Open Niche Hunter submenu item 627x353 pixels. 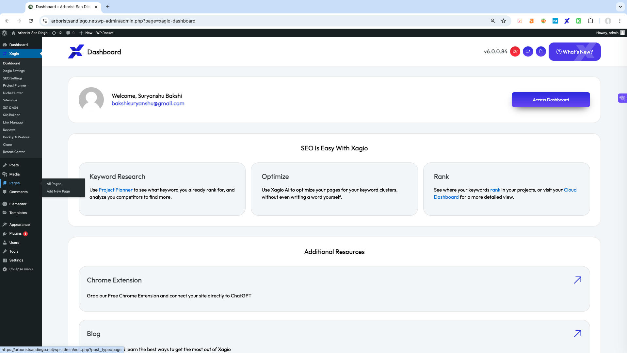point(13,93)
